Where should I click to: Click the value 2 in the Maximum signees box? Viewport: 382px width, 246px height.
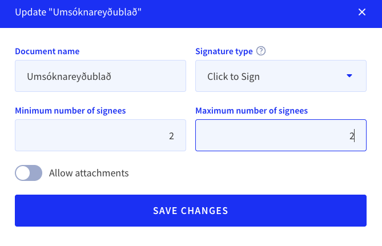(352, 136)
